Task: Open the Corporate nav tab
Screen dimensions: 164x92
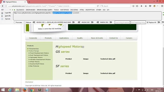Action: click(x=33, y=38)
